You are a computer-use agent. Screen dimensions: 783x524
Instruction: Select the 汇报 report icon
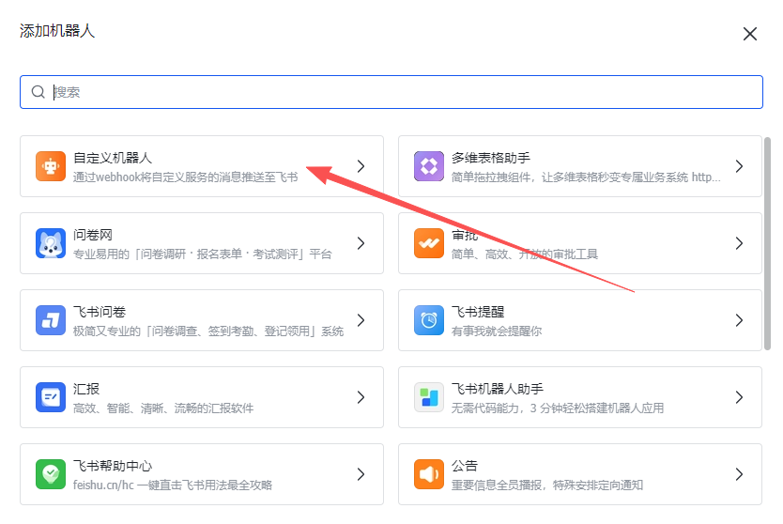tap(51, 397)
